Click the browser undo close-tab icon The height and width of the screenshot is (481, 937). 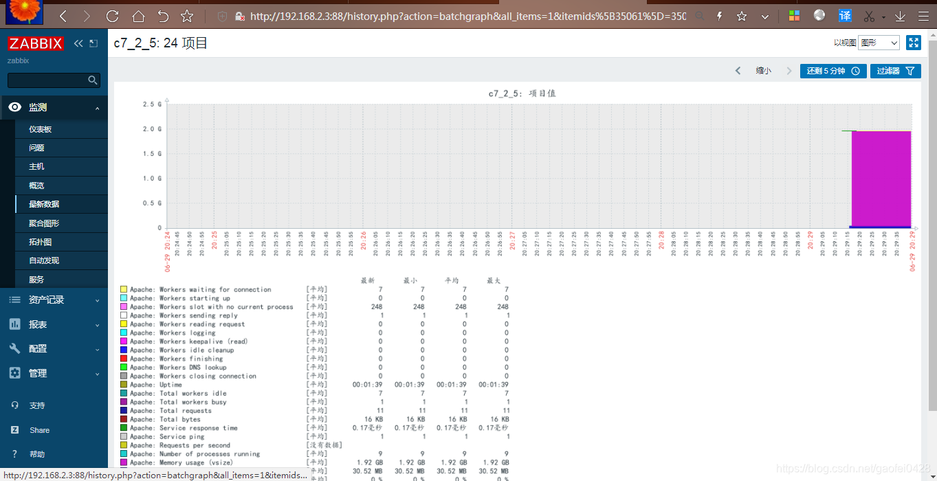coord(163,16)
